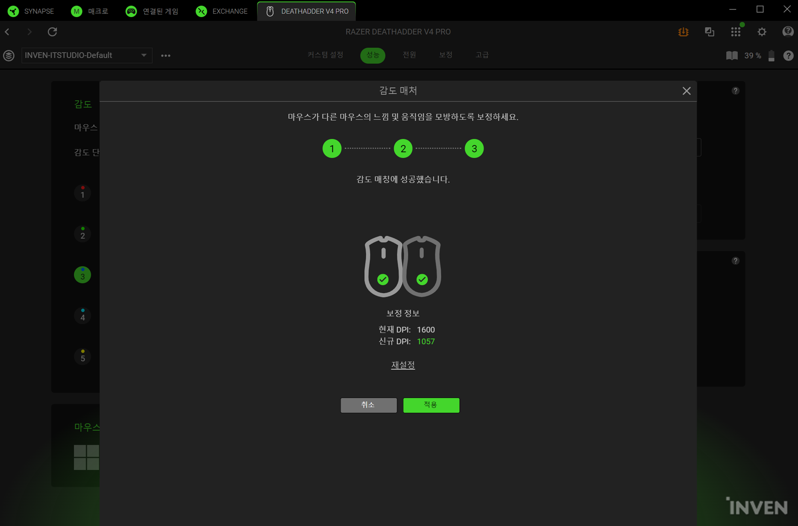798x526 pixels.
Task: Go forward with the right arrow
Action: click(x=29, y=32)
